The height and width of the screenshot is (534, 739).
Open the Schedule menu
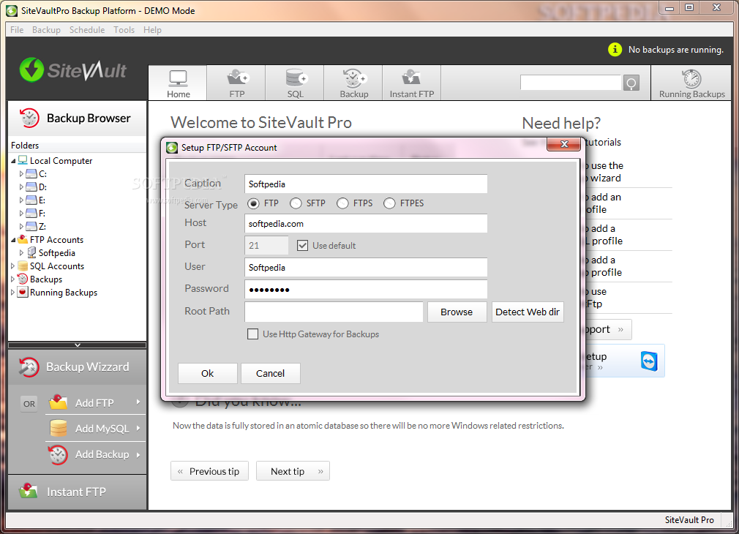pos(87,30)
